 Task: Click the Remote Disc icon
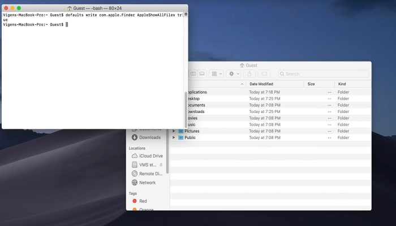(135, 173)
